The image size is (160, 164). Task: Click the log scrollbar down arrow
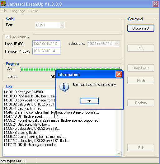pos(119,153)
